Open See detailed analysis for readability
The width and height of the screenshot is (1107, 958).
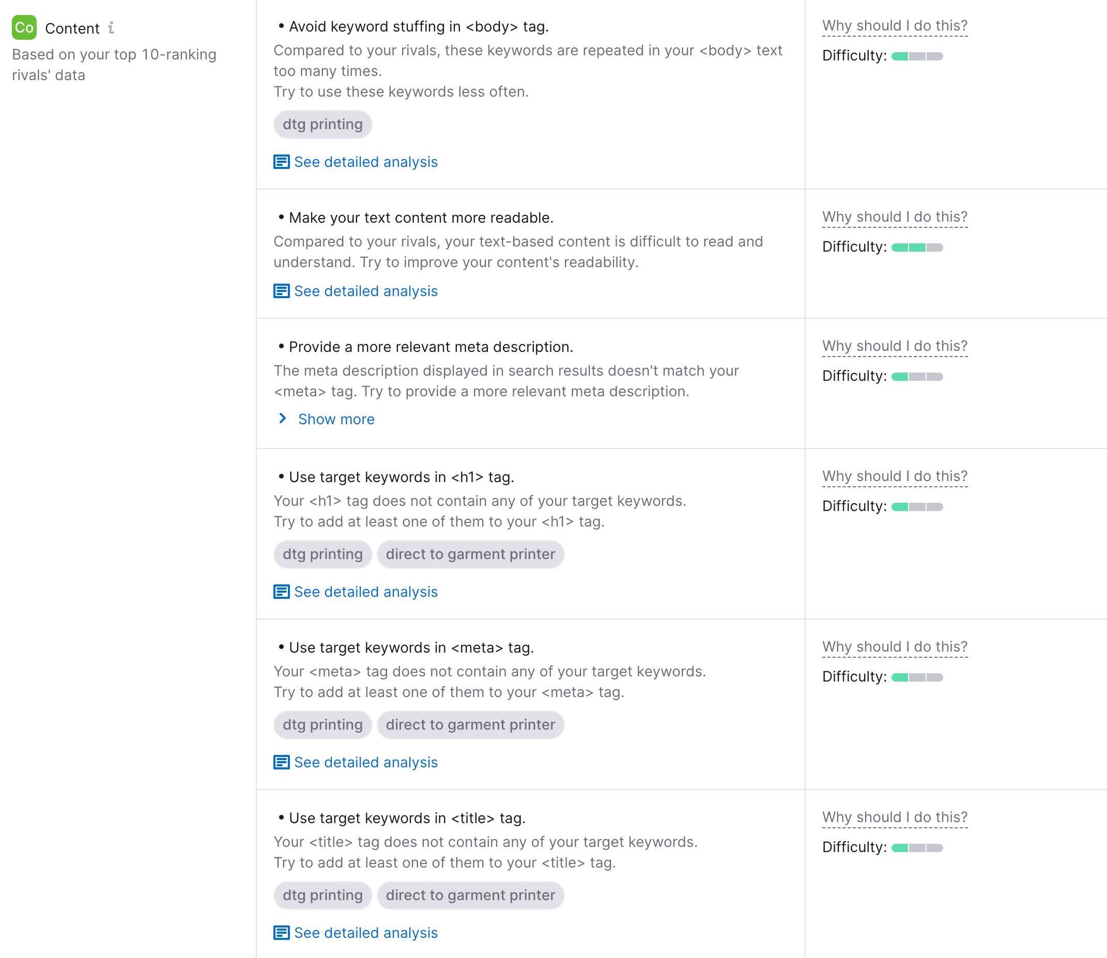366,291
